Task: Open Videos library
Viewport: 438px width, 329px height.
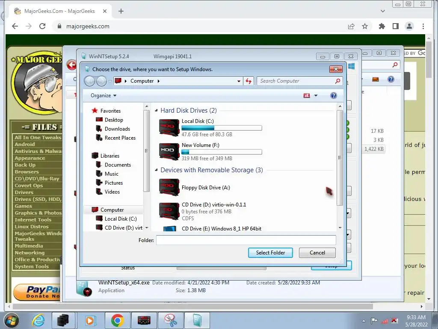Action: [x=112, y=191]
